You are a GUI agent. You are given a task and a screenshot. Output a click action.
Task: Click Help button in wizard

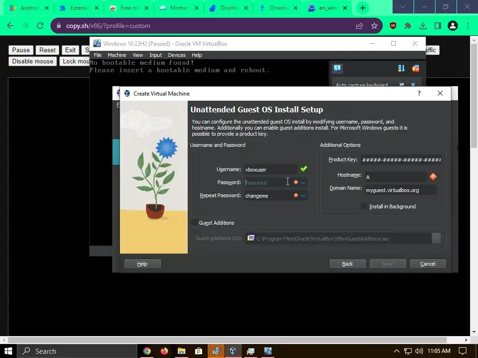pyautogui.click(x=142, y=264)
